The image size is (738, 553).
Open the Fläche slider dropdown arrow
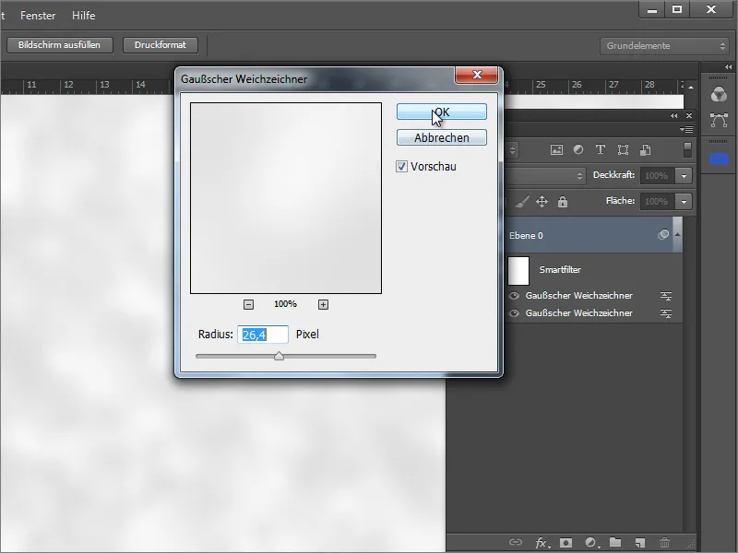coord(684,202)
